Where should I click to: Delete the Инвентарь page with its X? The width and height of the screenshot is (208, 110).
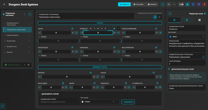click(x=29, y=41)
